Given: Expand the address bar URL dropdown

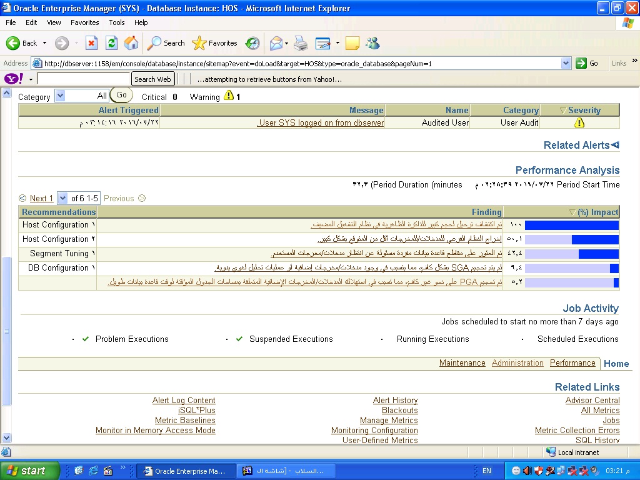Looking at the screenshot, I should point(566,63).
